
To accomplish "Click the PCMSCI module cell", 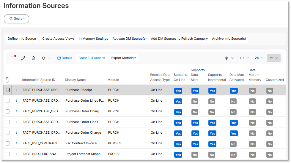I will click(x=114, y=143).
